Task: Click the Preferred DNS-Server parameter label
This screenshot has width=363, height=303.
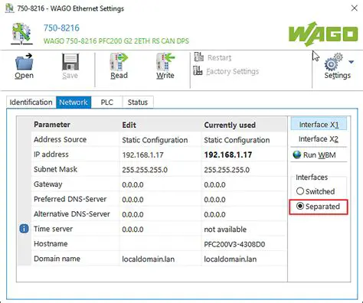Action: 70,199
